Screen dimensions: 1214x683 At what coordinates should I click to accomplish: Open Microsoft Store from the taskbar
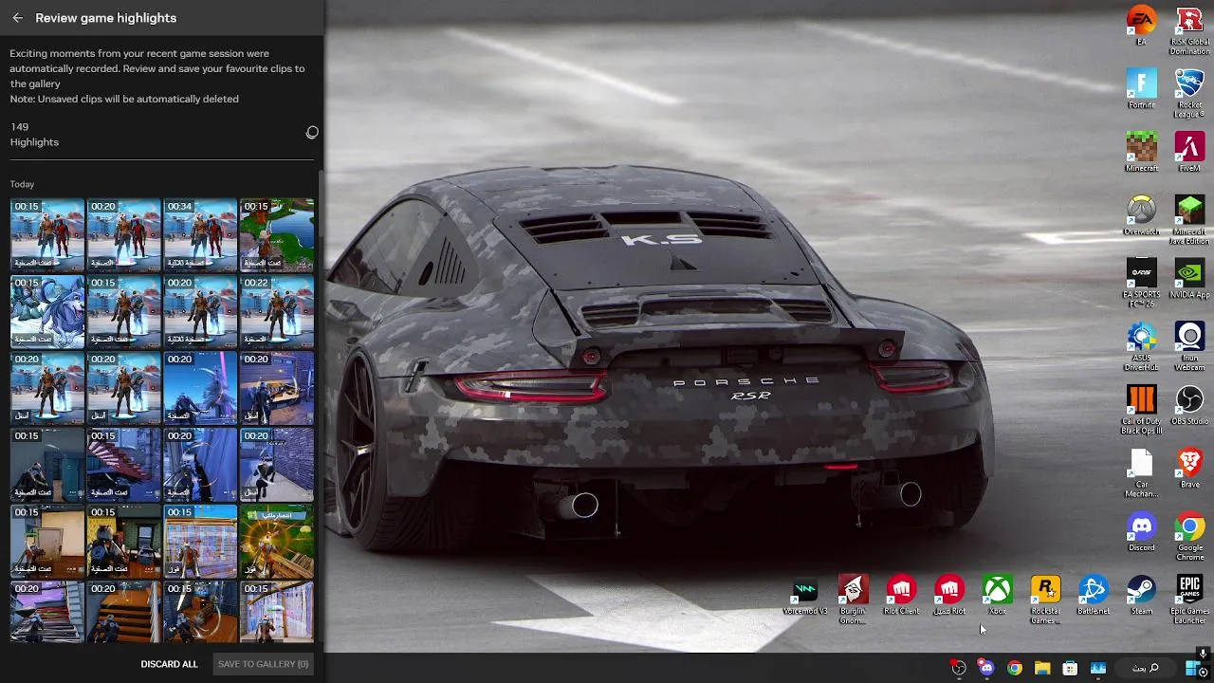tap(1070, 669)
